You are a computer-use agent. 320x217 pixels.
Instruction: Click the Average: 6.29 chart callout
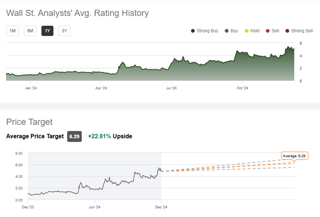tap(294, 156)
